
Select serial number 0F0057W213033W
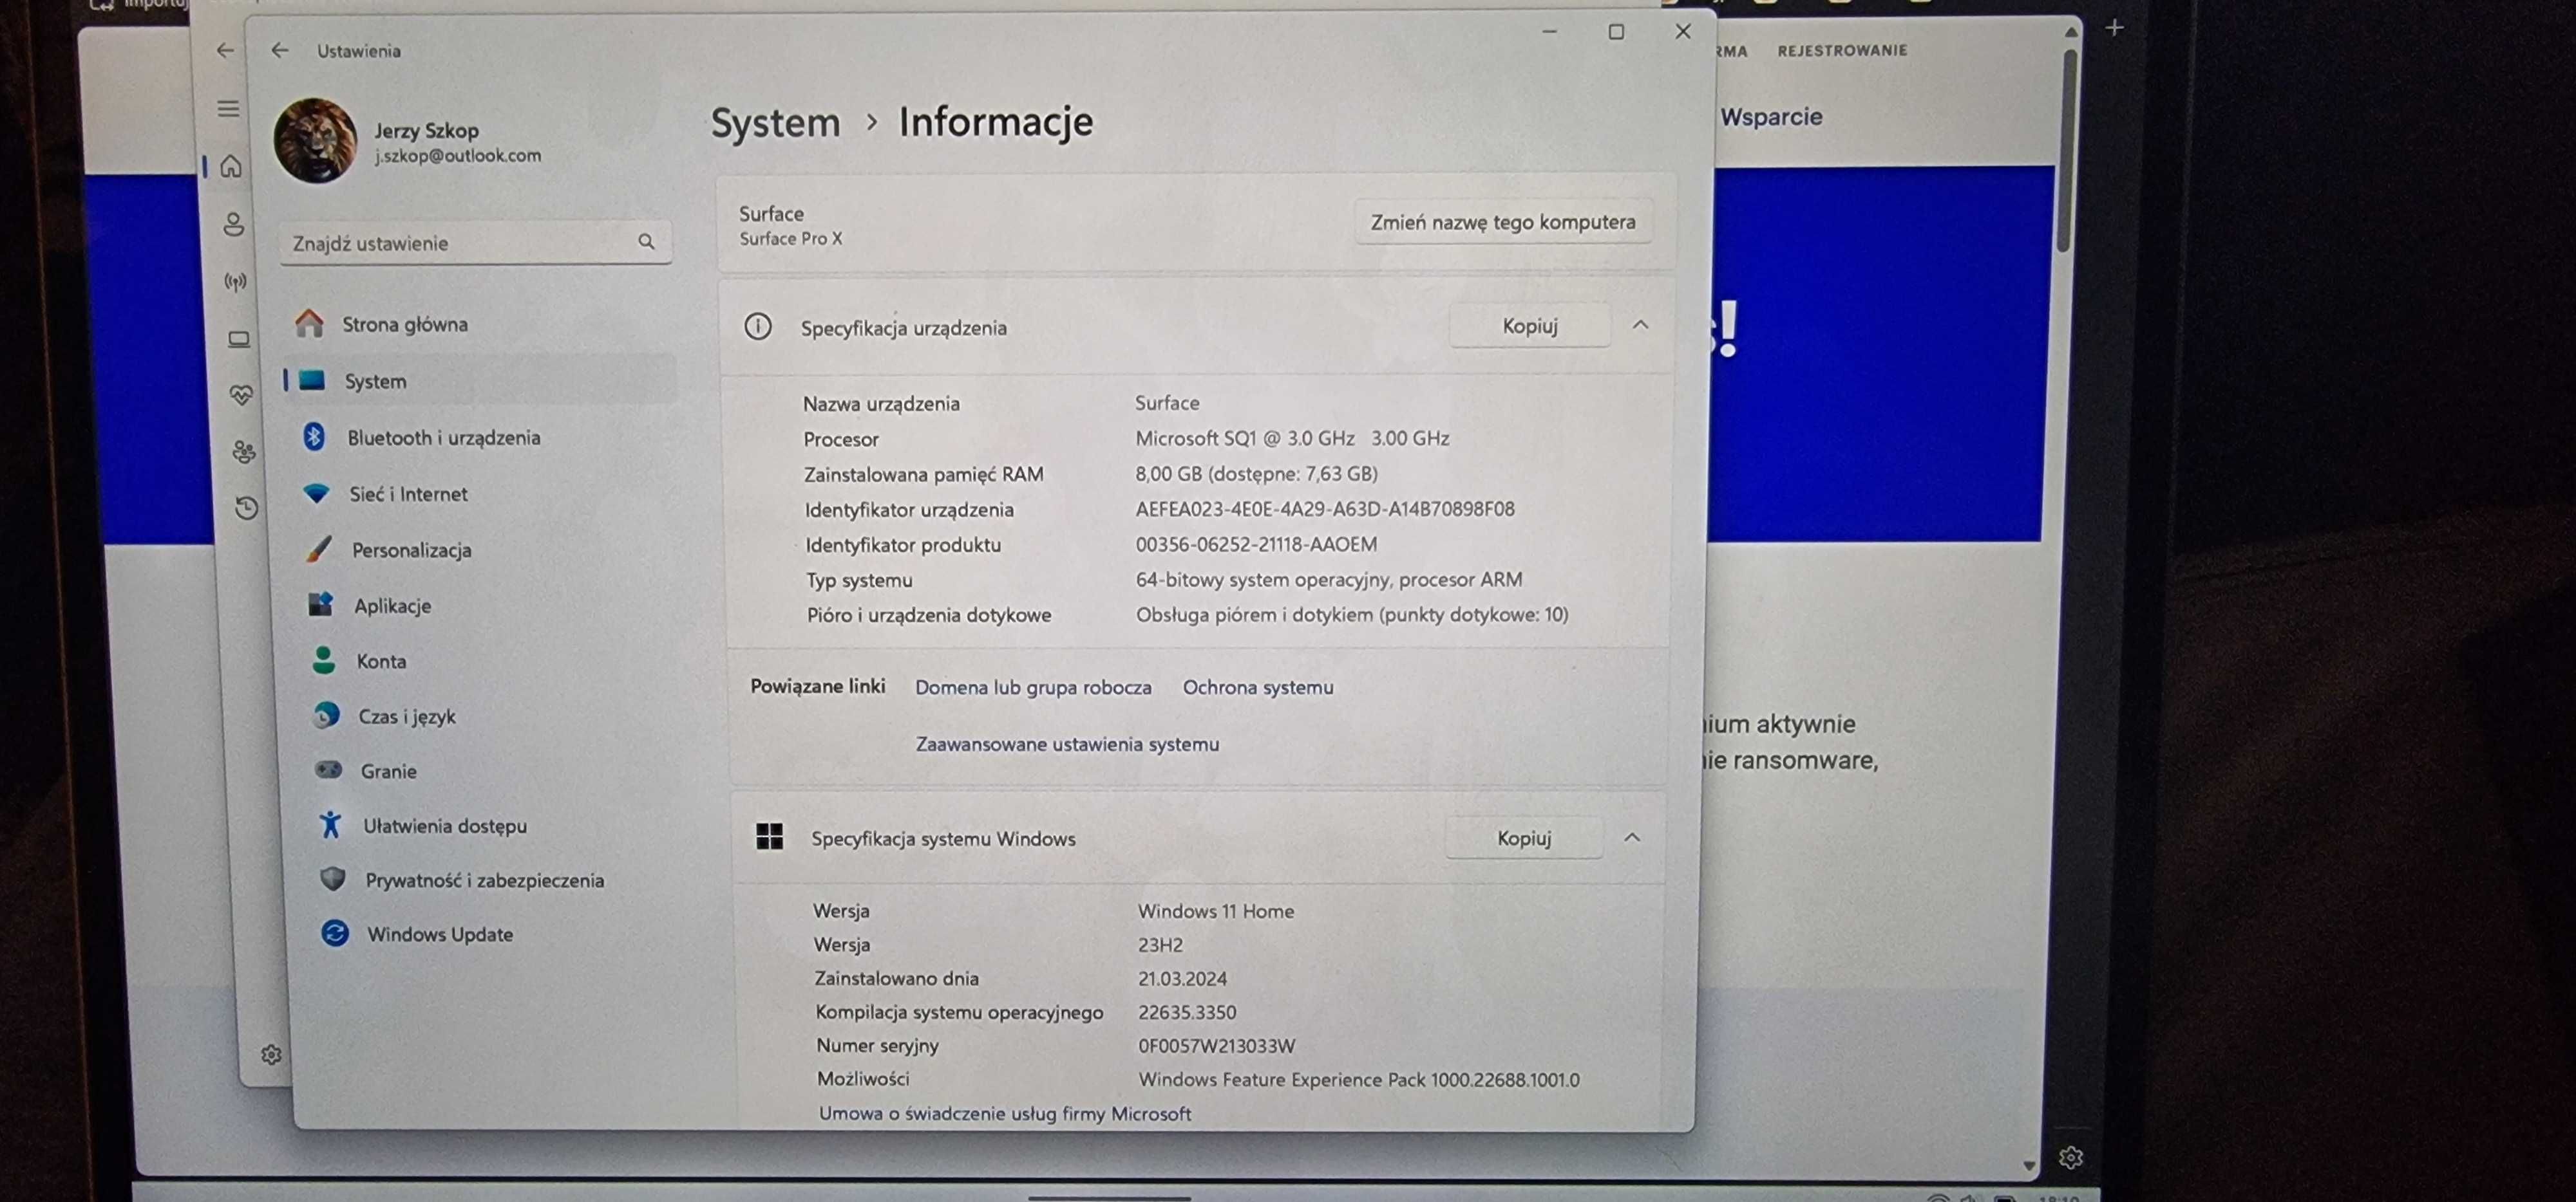tap(1216, 1045)
